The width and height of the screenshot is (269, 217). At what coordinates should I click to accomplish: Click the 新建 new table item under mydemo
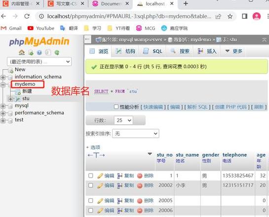[x=27, y=91]
